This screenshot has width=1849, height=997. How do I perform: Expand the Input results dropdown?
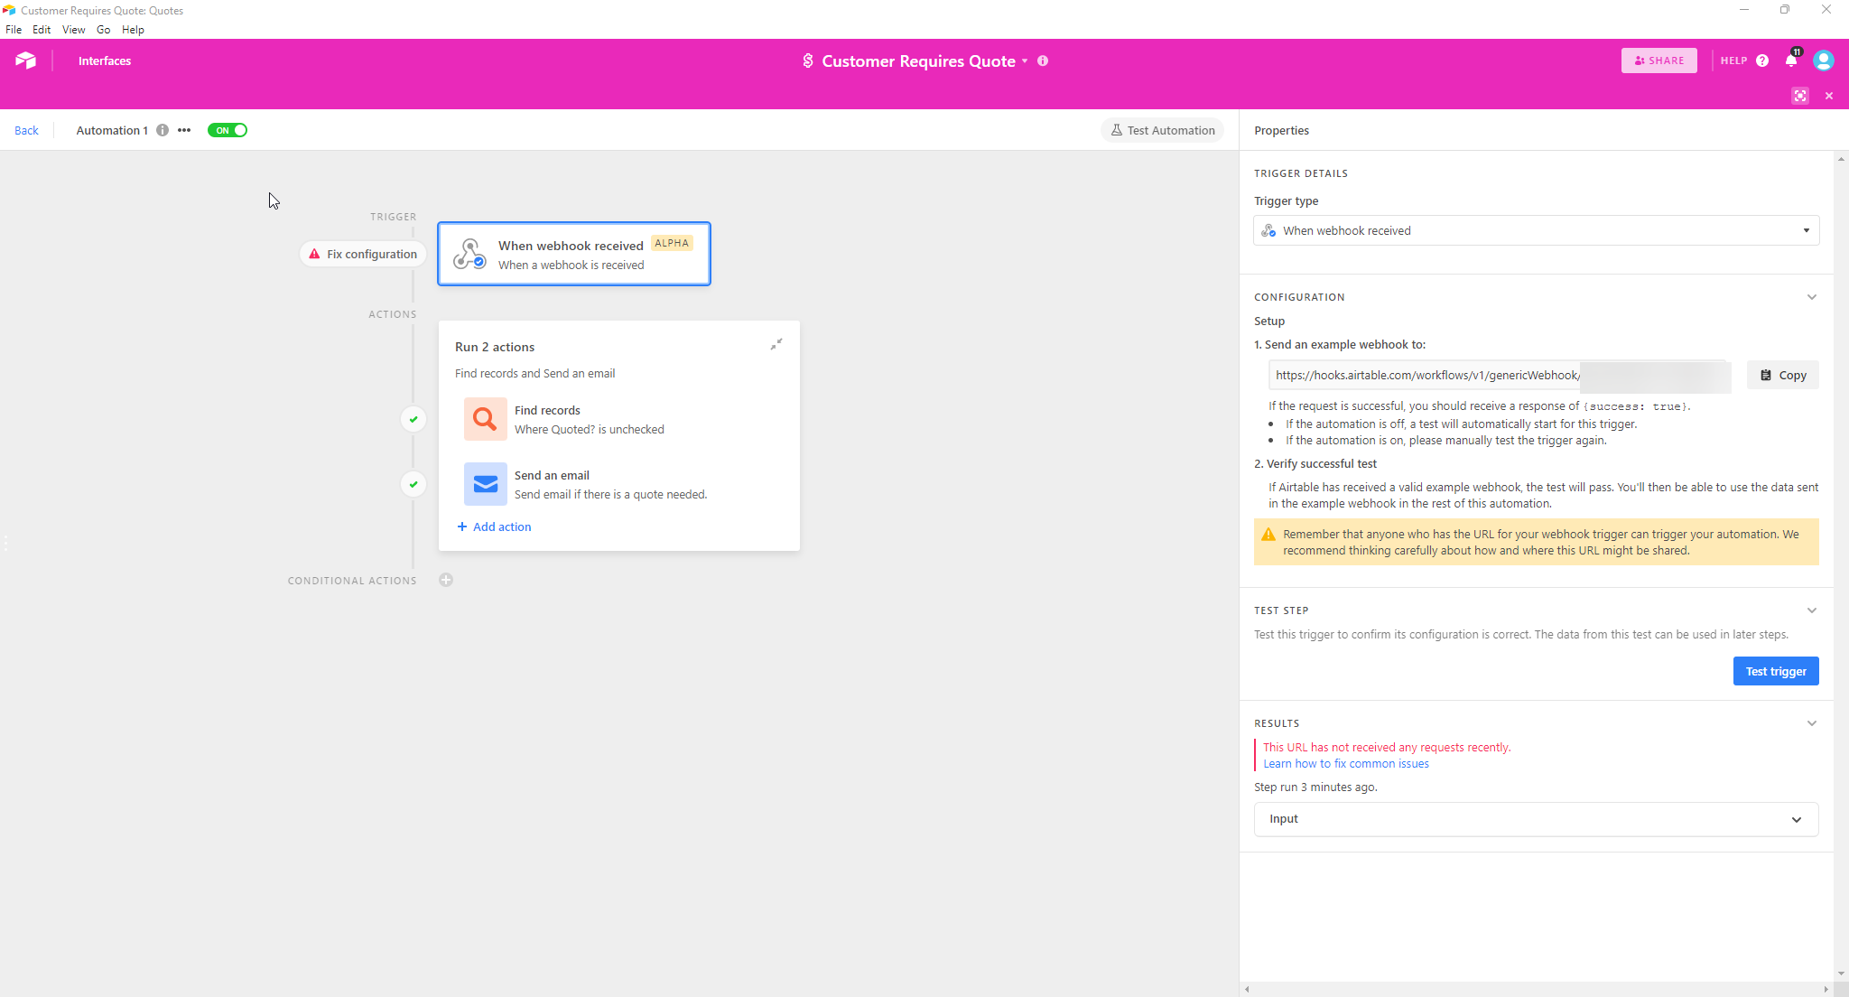pos(1536,819)
